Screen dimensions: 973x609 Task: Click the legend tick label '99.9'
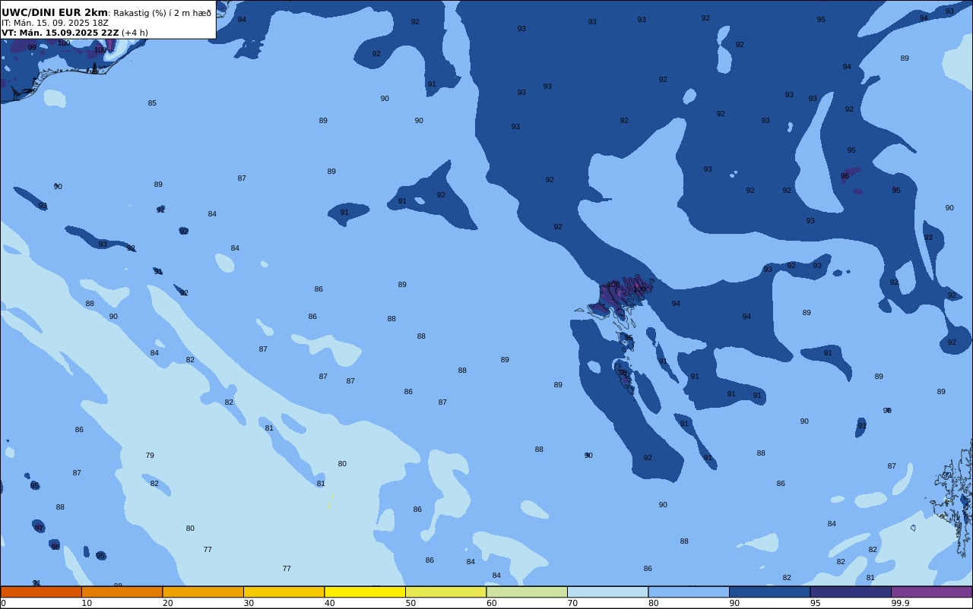pos(901,603)
